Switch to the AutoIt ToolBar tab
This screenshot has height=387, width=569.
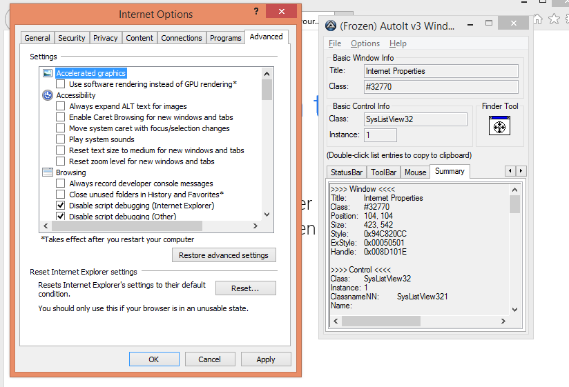click(383, 172)
